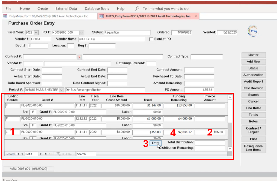Jump to last record in navigator
This screenshot has width=277, height=181.
(x=46, y=154)
